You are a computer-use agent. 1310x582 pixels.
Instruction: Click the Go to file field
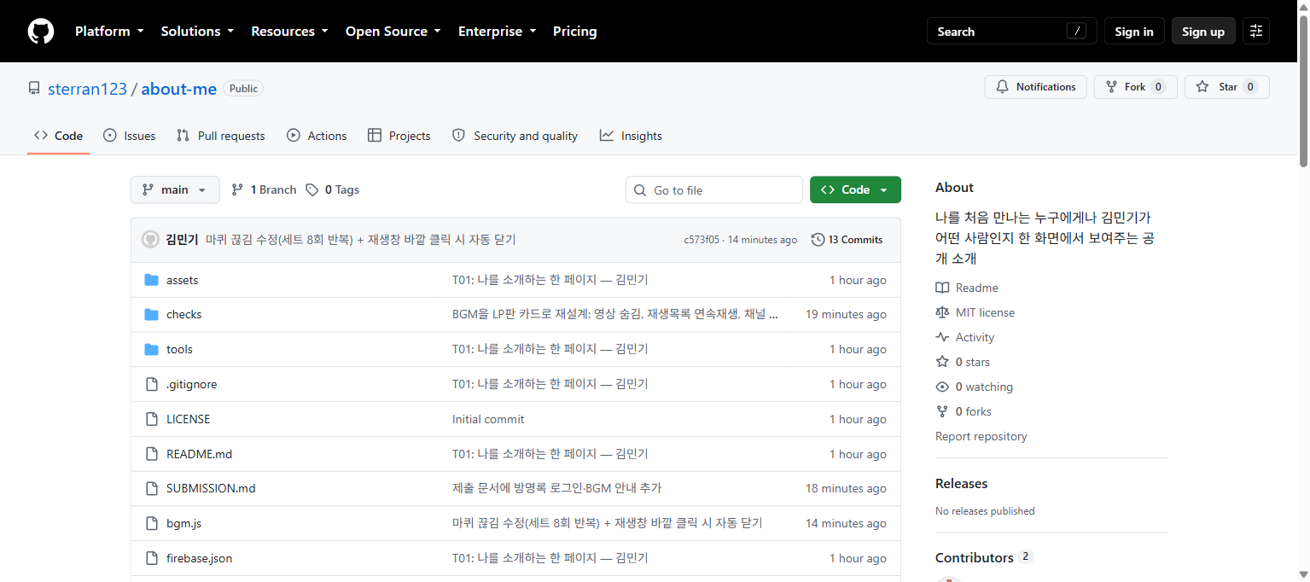click(714, 189)
